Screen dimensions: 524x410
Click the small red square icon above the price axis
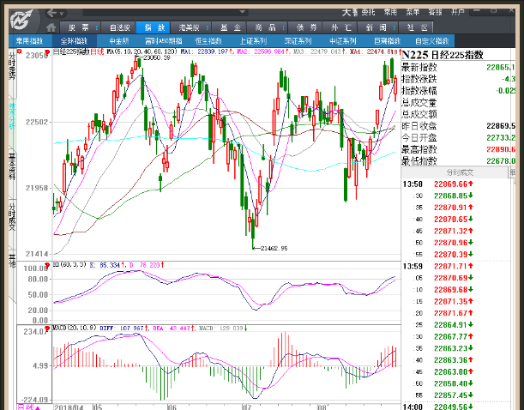tap(20, 51)
